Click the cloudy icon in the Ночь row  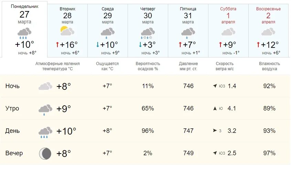45,86
